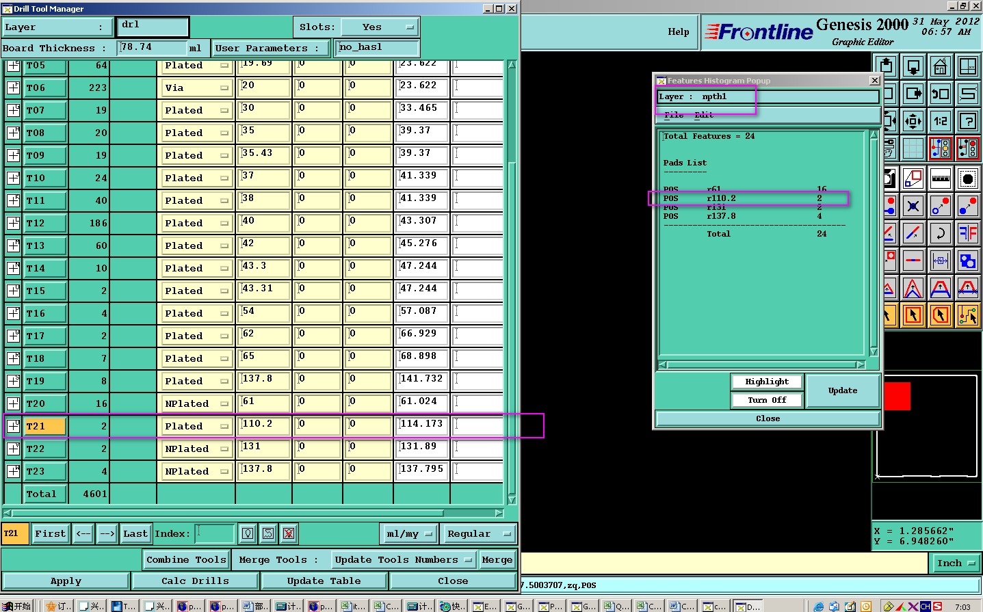Screen dimensions: 983x612
Task: Click the box with right arrow icon
Action: 913,94
